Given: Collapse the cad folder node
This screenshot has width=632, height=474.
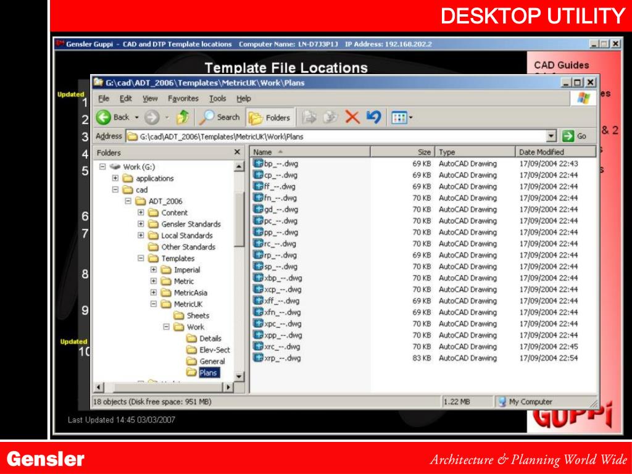Looking at the screenshot, I should click(115, 189).
